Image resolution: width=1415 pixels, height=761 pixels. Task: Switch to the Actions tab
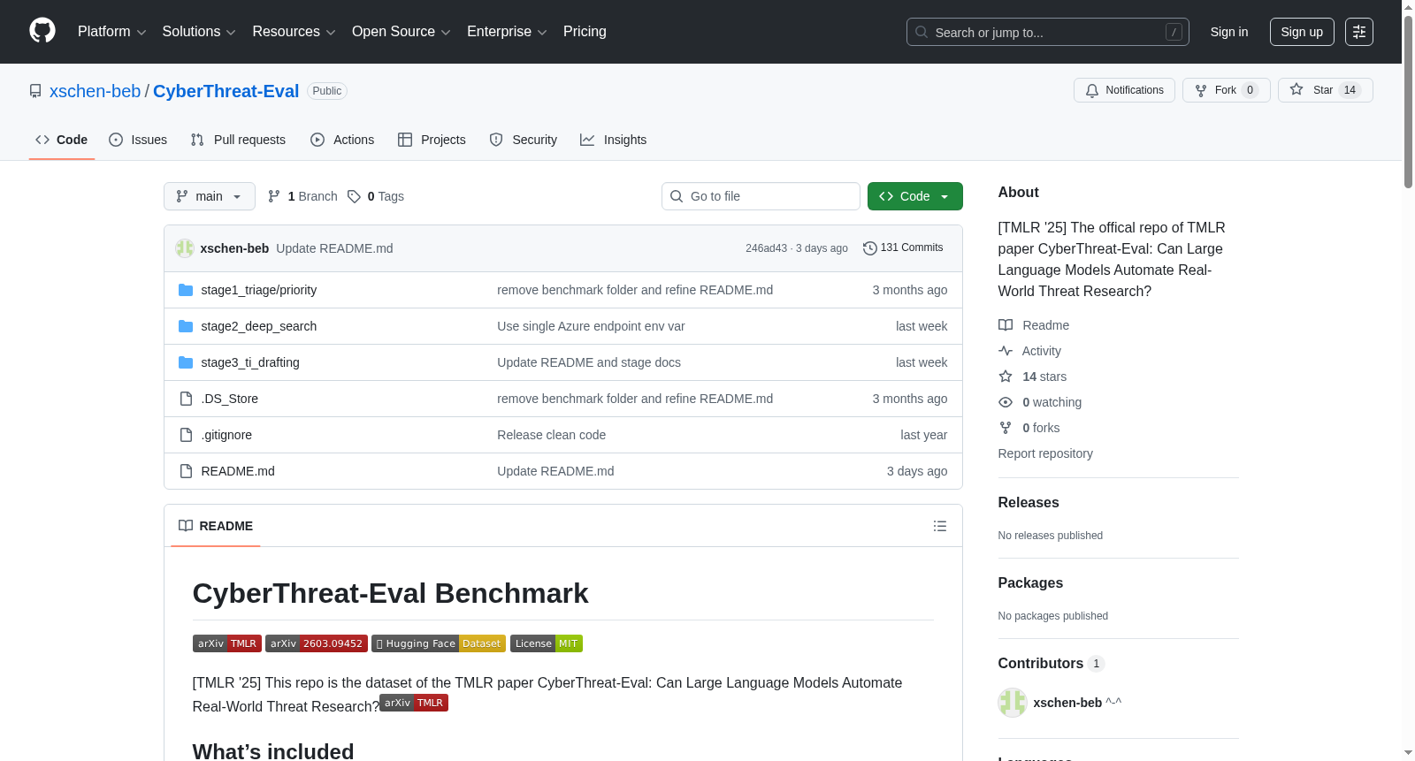(342, 140)
